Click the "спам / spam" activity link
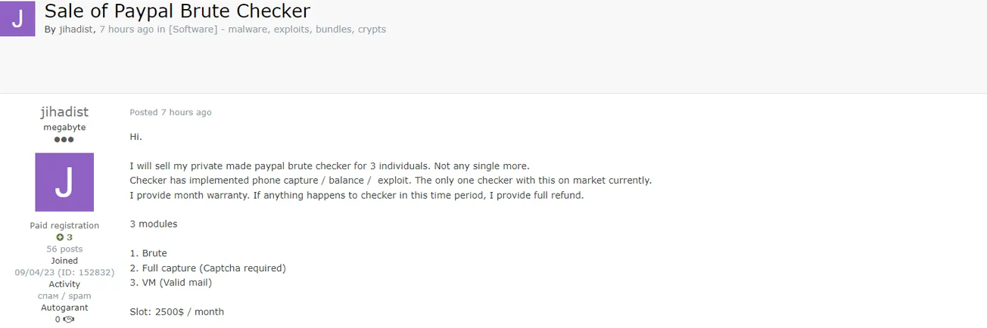The width and height of the screenshot is (987, 328). click(x=64, y=296)
